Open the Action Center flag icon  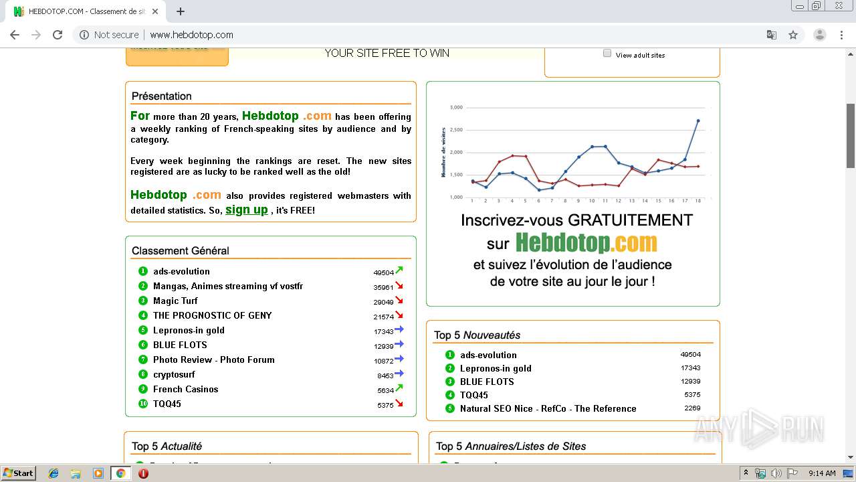tap(792, 473)
